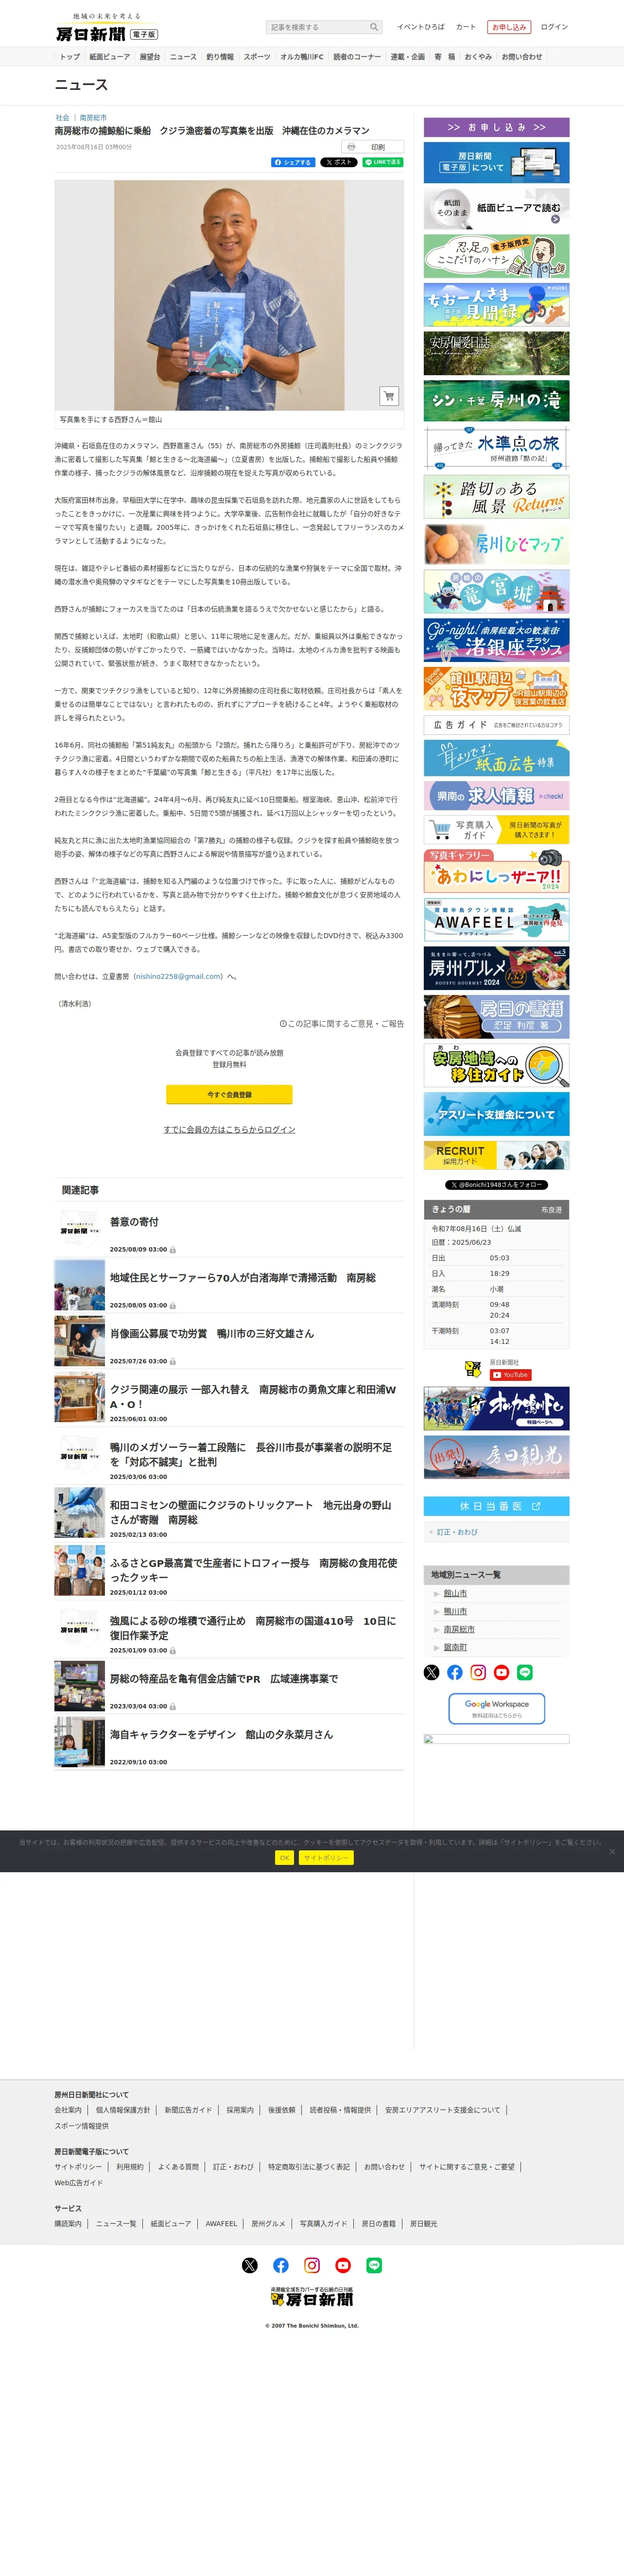
Task: Click the red YouTube channel button
Action: (510, 1375)
